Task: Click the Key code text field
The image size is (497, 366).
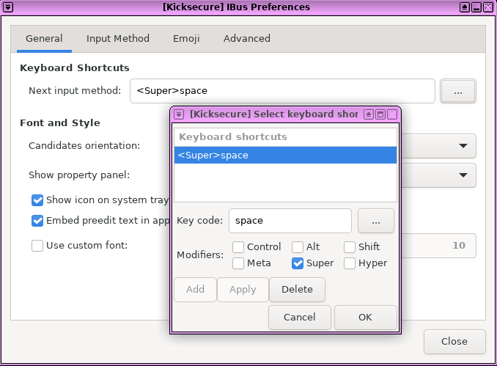Action: tap(290, 221)
